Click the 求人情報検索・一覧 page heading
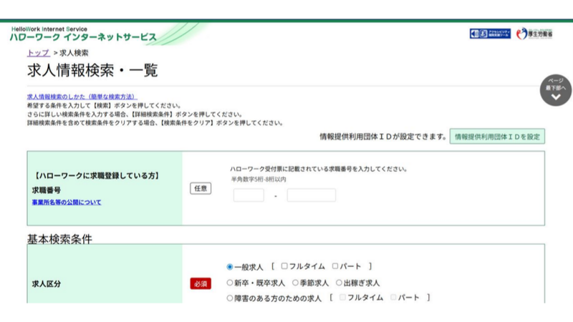Viewport: 573px width, 322px height. [x=92, y=70]
